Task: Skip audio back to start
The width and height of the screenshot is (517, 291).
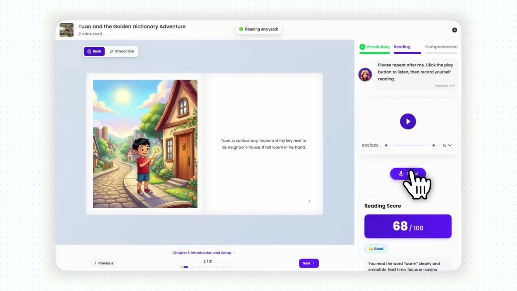Action: click(386, 145)
